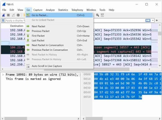162x120 pixels.
Task: Select Next Packet in Conversation entry
Action: (59, 45)
